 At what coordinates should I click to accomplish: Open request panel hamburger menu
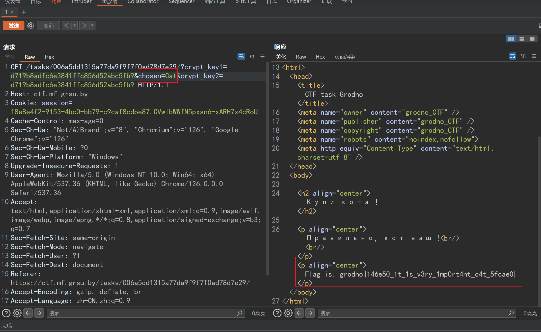point(262,56)
